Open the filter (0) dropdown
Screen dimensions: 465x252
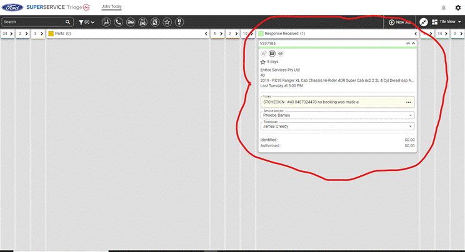point(86,22)
